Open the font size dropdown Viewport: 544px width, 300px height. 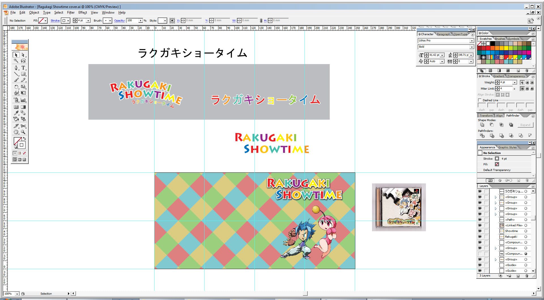[442, 55]
